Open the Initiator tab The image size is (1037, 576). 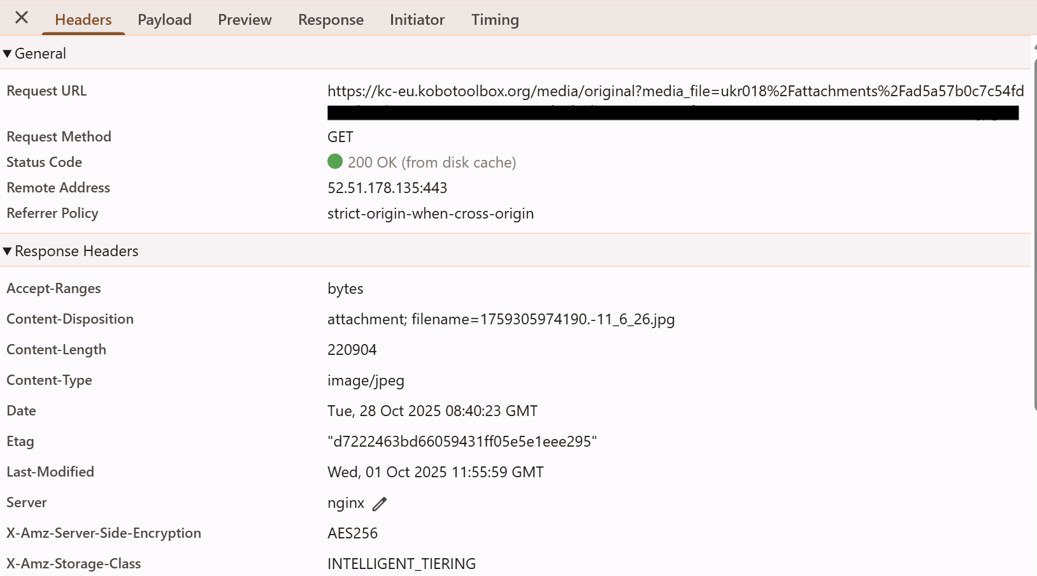417,20
